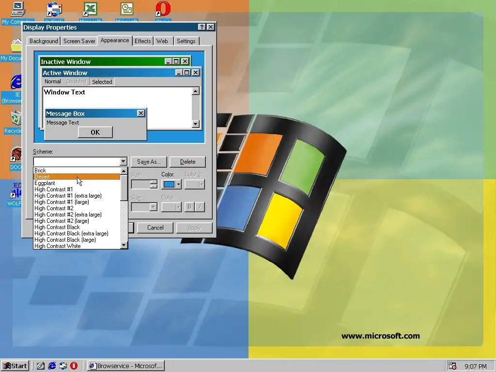Toggle the Bold font button
Viewport: 496px width, 372px height.
coord(189,207)
